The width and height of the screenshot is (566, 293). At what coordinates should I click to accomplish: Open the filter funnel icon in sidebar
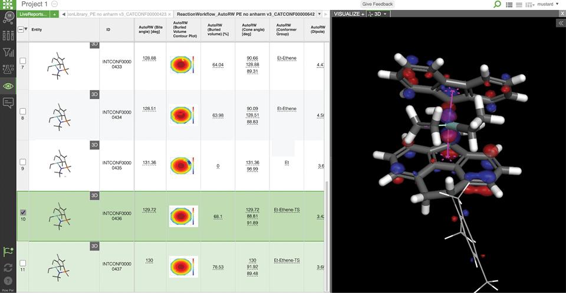coord(8,52)
